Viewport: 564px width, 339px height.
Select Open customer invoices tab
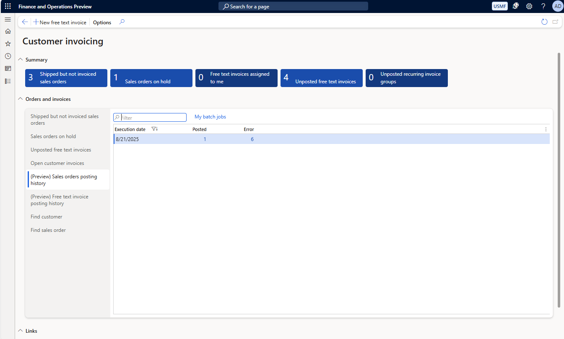click(68, 163)
